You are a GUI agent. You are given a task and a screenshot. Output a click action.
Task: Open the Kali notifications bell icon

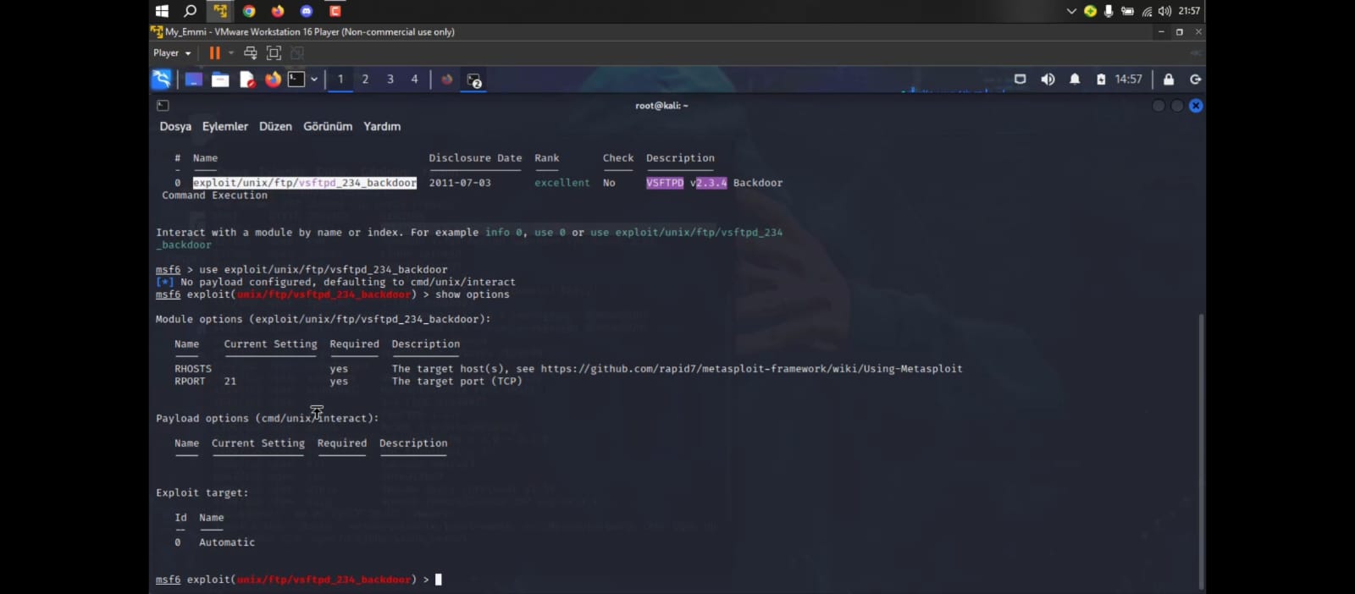tap(1075, 79)
